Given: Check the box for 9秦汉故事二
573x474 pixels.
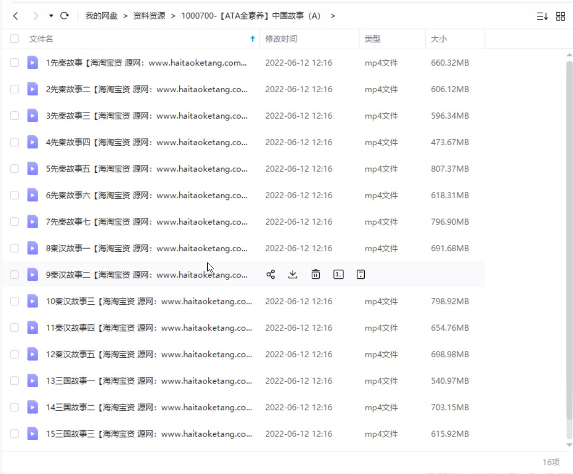Looking at the screenshot, I should coord(15,275).
